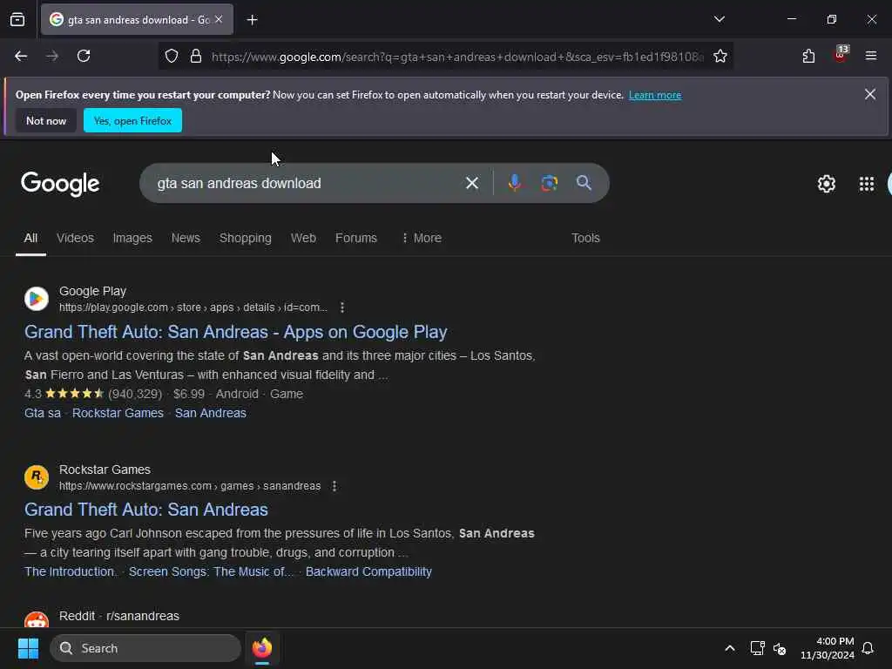892x669 pixels.
Task: Search by image with Google Lens
Action: pyautogui.click(x=549, y=183)
